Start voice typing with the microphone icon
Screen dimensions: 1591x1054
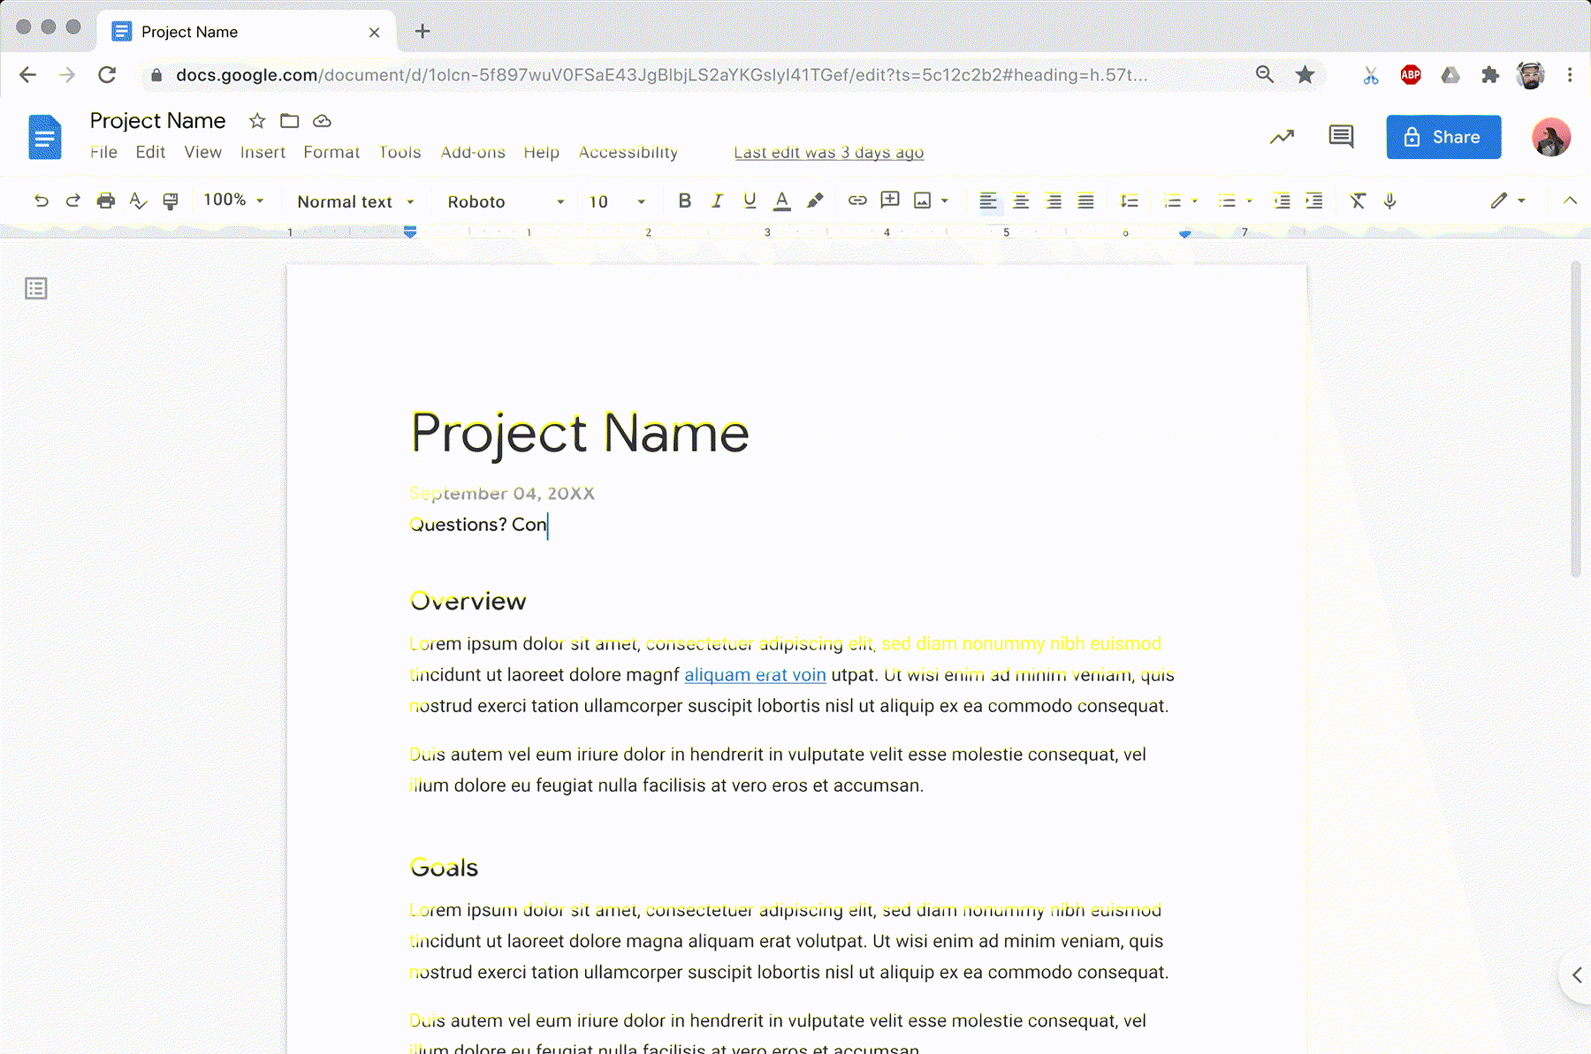click(x=1389, y=201)
